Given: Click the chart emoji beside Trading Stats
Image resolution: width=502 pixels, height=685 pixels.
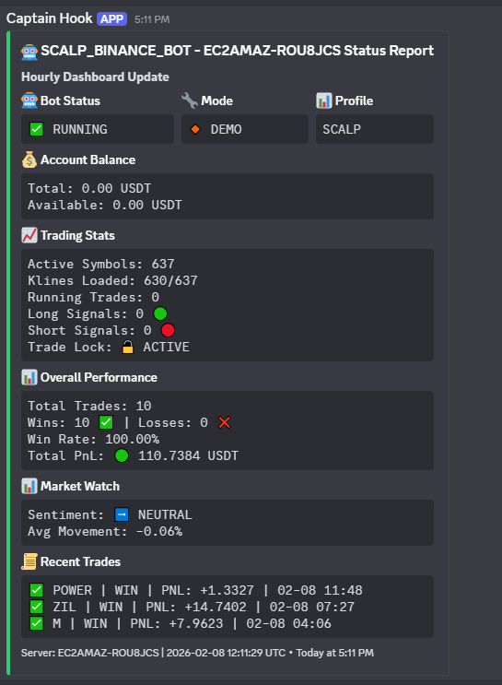Looking at the screenshot, I should click(x=29, y=235).
